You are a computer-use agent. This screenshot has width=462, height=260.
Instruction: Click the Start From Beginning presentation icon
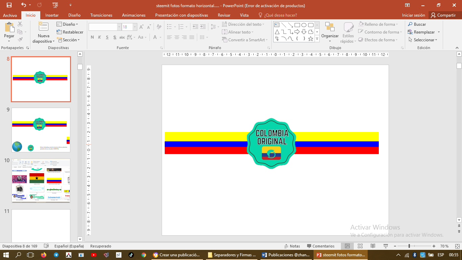click(55, 5)
